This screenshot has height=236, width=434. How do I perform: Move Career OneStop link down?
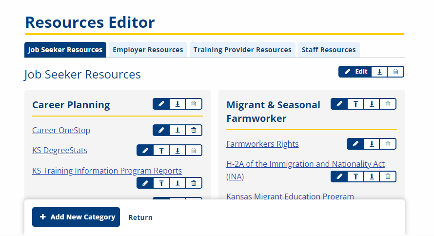click(x=178, y=130)
